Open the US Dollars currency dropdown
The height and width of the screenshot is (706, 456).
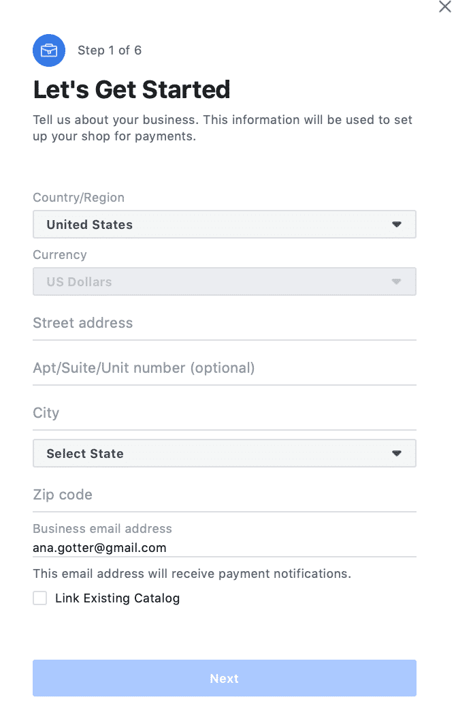[225, 281]
